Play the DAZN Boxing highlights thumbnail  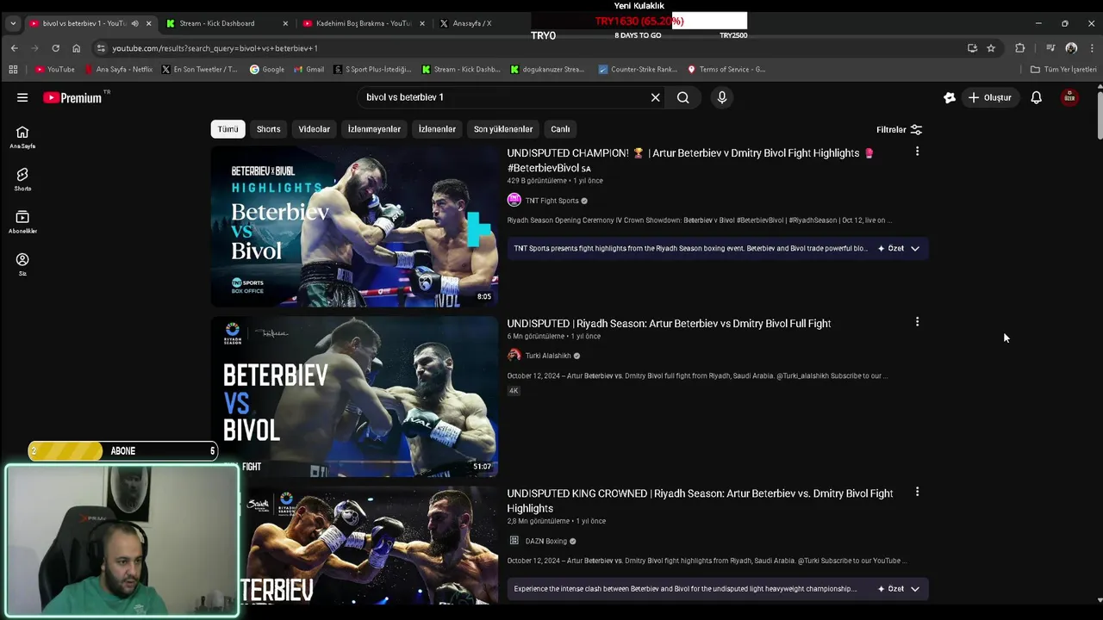coord(354,547)
